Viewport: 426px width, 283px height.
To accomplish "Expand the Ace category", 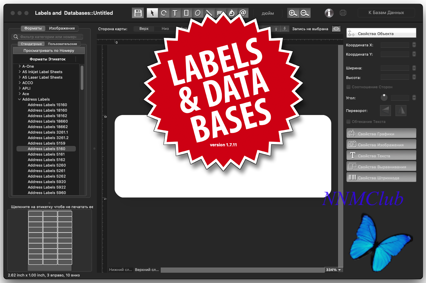I will (20, 94).
